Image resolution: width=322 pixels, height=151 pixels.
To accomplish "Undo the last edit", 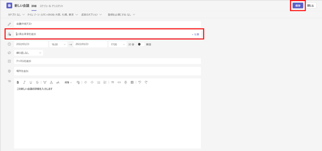I will [x=140, y=82].
